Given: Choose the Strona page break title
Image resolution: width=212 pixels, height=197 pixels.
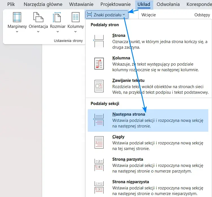Looking at the screenshot, I should coord(119,35).
